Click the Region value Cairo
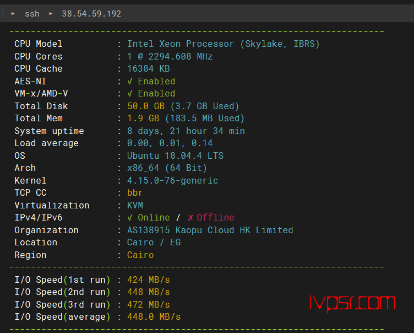The image size is (414, 333). [x=140, y=255]
